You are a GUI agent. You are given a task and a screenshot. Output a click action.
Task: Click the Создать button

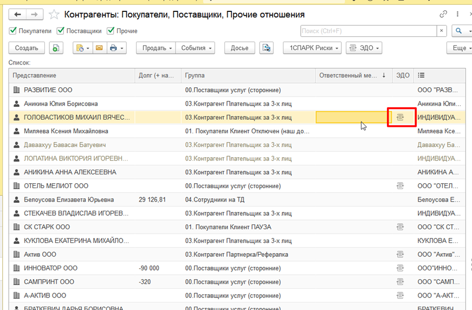(27, 48)
